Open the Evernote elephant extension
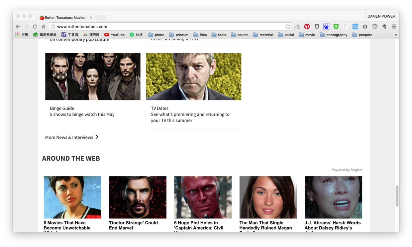Screen dimensions: 412x247 [x=384, y=27]
